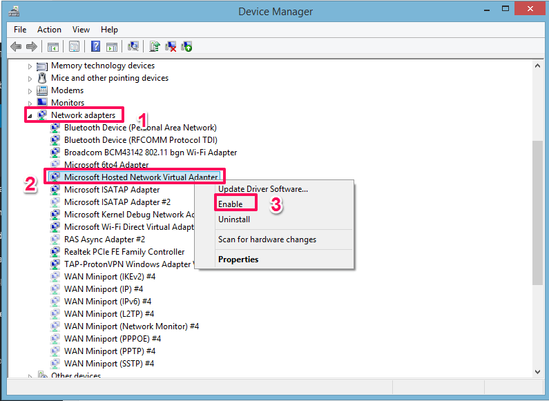Select Realtek PCIe FE Family Controller
The width and height of the screenshot is (549, 401).
pos(124,252)
